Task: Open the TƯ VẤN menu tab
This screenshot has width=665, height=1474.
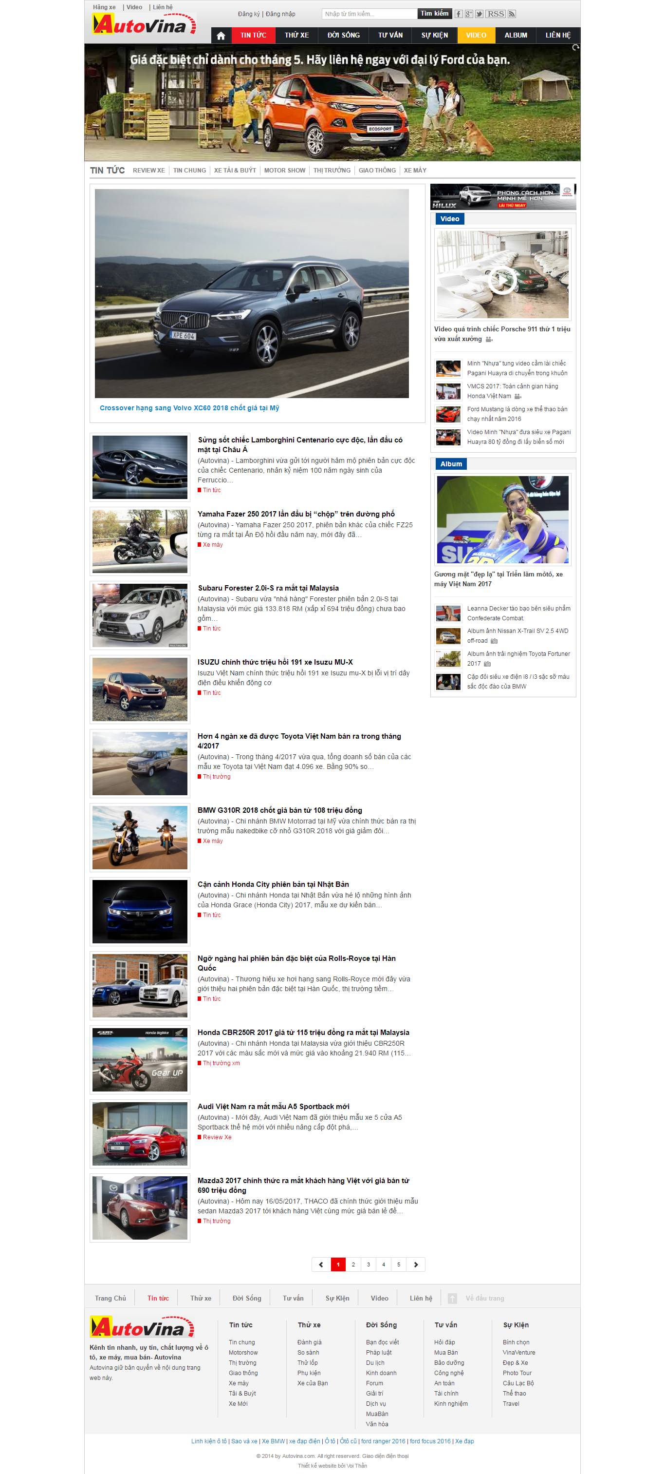Action: 390,36
